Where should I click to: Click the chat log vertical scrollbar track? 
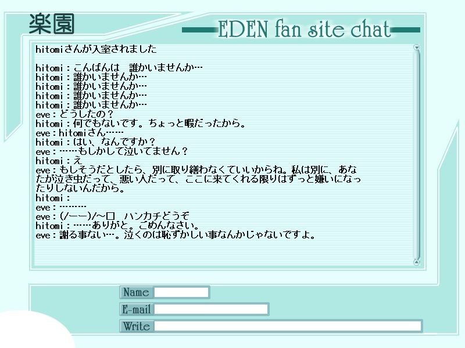coord(417,154)
